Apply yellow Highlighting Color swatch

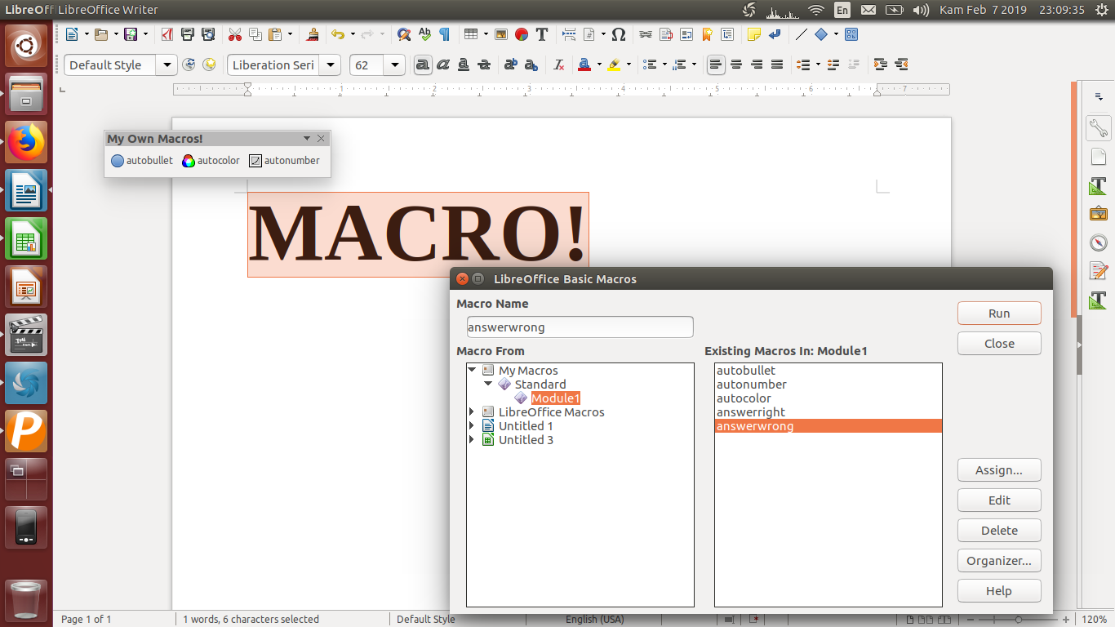(615, 64)
